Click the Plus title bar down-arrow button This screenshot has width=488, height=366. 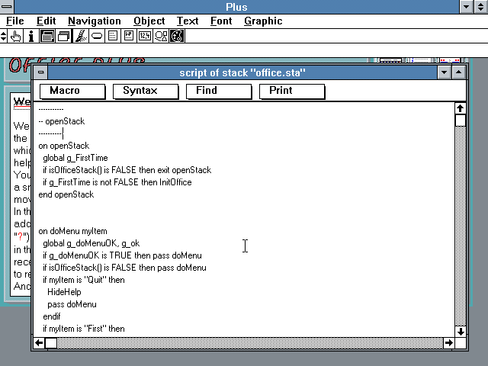pos(466,7)
